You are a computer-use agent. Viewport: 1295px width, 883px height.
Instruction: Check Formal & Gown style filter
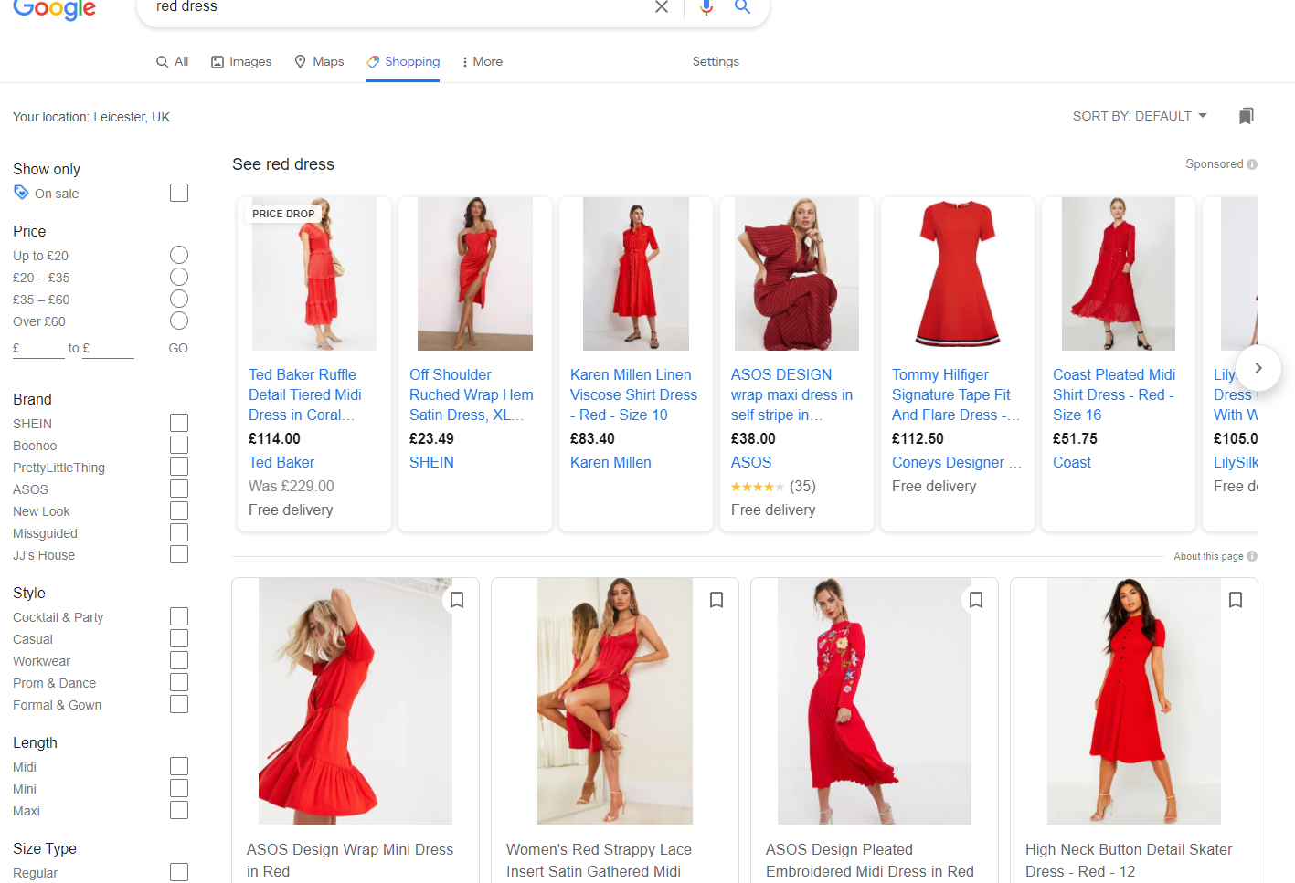coord(179,704)
